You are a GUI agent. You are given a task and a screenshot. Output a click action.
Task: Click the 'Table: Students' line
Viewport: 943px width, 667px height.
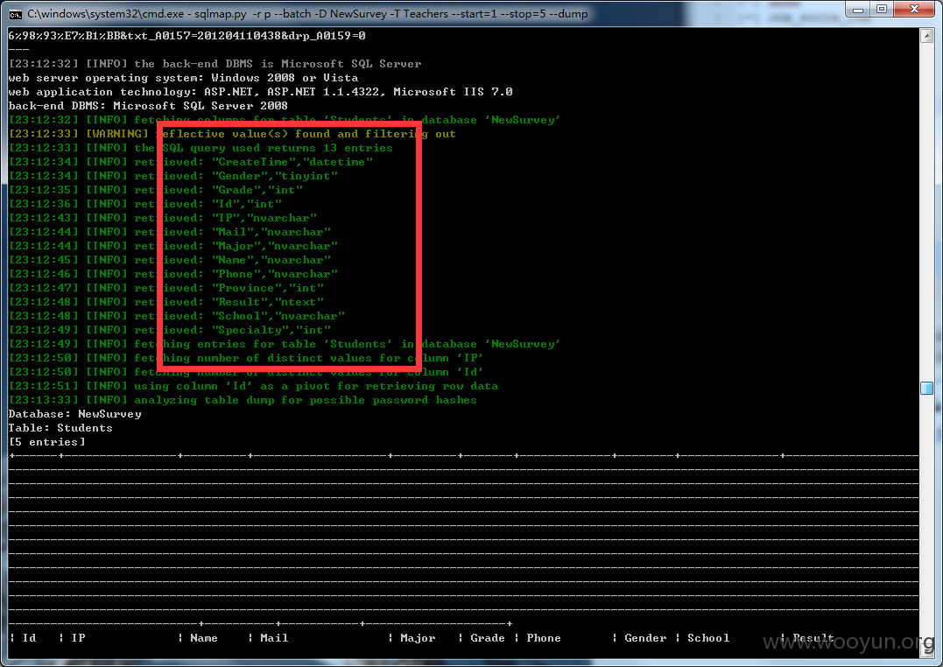pyautogui.click(x=60, y=428)
